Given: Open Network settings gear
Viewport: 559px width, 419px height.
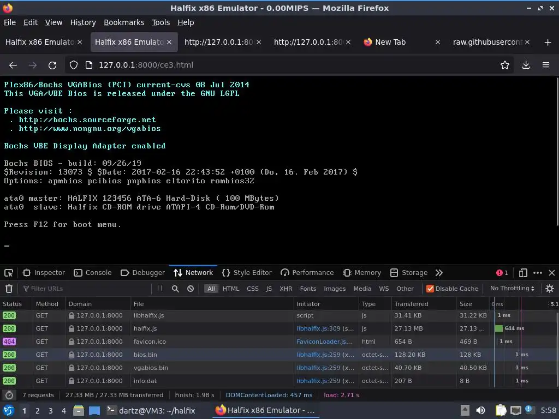Looking at the screenshot, I should click(550, 289).
